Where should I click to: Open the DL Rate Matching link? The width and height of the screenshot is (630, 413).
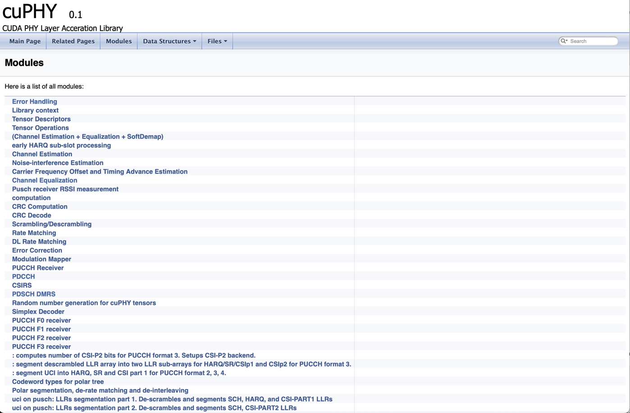coord(39,241)
